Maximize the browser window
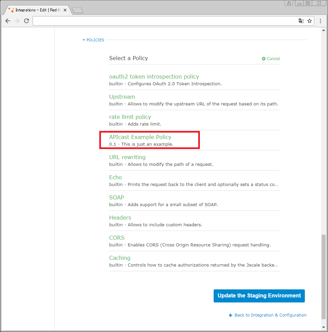This screenshot has height=332, width=328. point(308,3)
